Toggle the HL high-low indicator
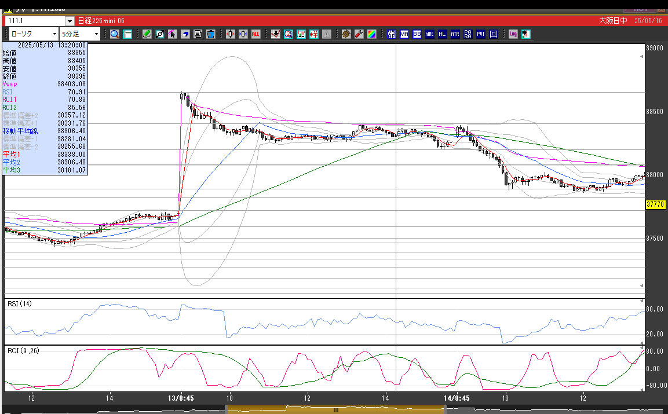The height and width of the screenshot is (414, 668). [442, 34]
